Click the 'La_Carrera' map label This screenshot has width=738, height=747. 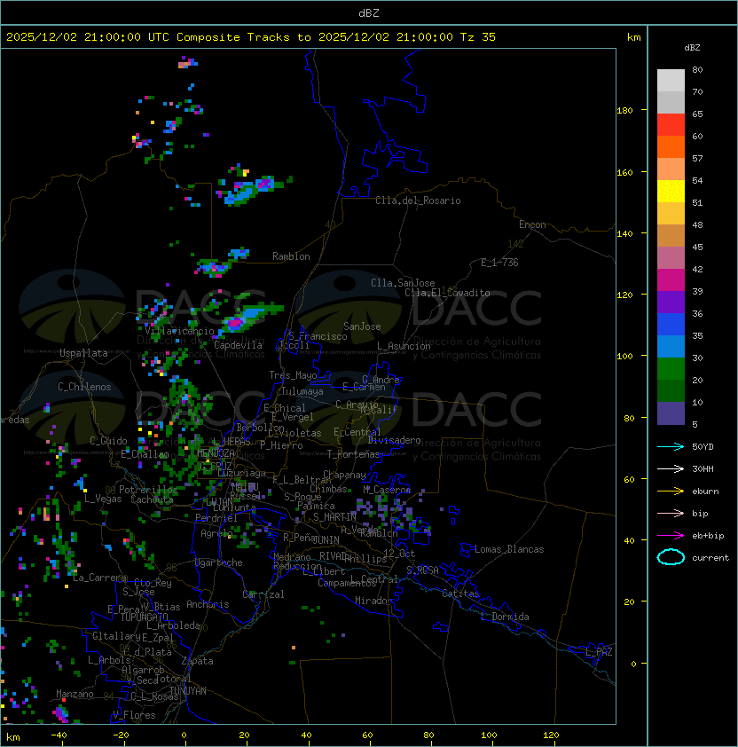pos(99,578)
